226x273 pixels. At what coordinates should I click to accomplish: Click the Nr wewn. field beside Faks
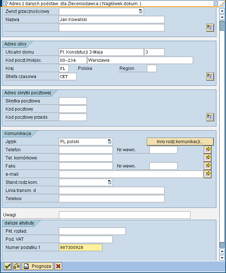[163, 166]
